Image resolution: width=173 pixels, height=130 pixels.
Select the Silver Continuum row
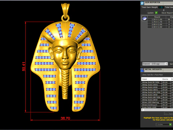point(157,105)
